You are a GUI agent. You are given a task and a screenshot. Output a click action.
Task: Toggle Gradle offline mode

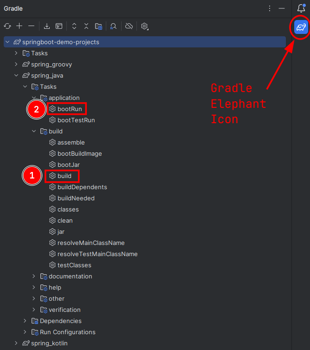[129, 26]
